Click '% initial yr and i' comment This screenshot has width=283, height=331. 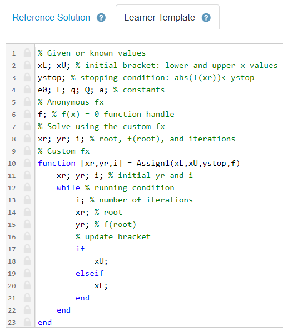coord(151,175)
